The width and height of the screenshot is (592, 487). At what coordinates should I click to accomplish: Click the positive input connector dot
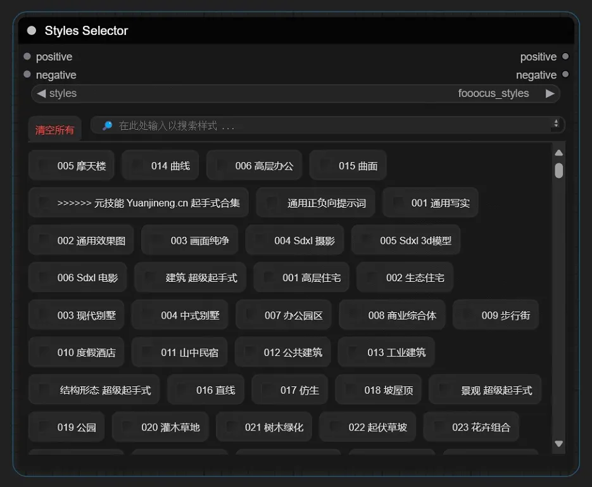[27, 56]
